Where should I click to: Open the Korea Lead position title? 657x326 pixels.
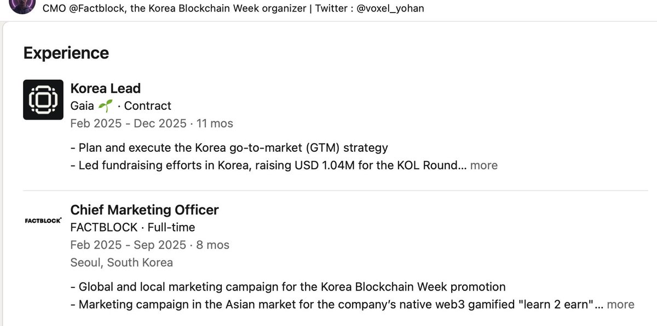tap(106, 88)
